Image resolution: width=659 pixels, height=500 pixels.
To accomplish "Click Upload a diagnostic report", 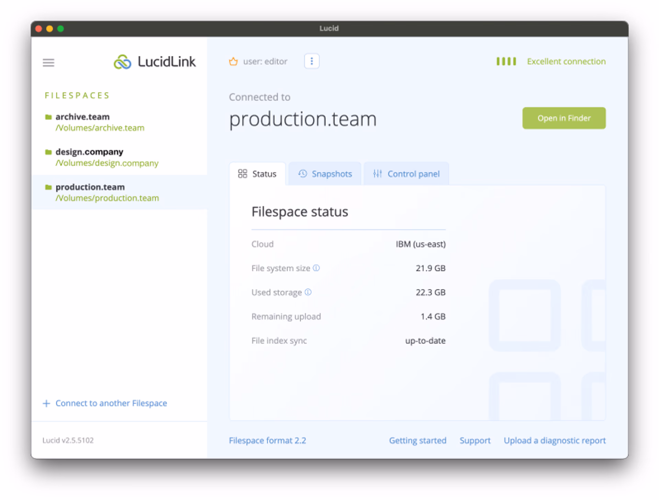I will 554,440.
